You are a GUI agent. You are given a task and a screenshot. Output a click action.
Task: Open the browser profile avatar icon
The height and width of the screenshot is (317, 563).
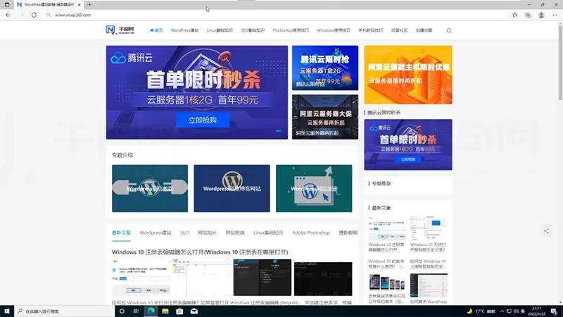541,15
